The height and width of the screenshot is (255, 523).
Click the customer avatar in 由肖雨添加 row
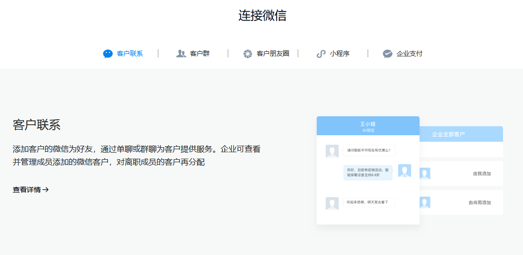click(425, 202)
